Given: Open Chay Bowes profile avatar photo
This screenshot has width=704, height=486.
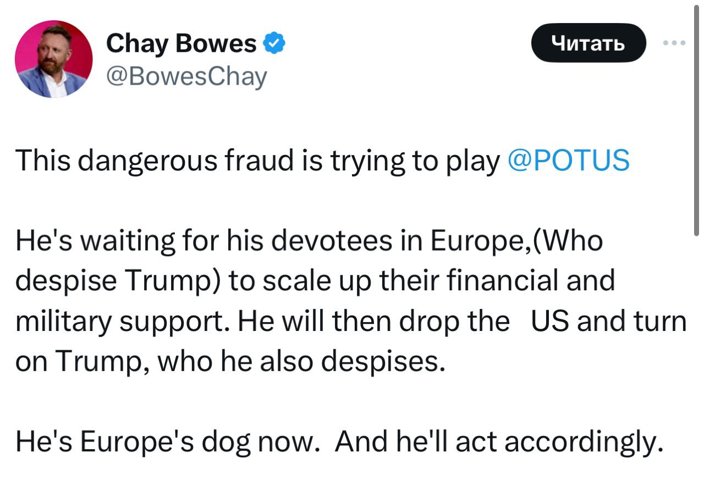Looking at the screenshot, I should [54, 59].
